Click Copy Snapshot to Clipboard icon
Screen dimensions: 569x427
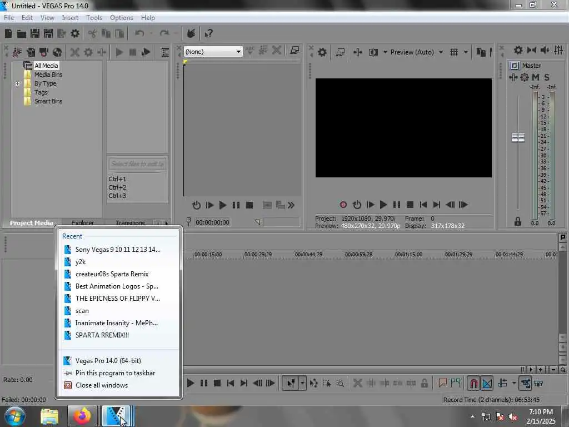tap(481, 52)
